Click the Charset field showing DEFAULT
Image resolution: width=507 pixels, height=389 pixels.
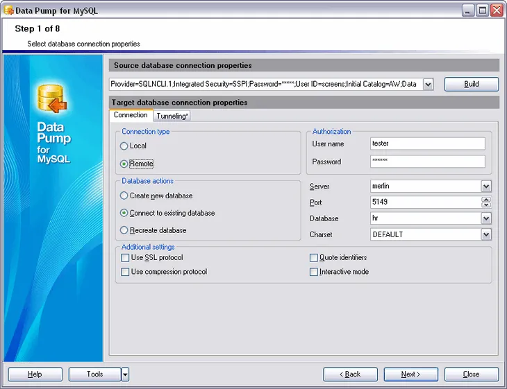coord(426,234)
